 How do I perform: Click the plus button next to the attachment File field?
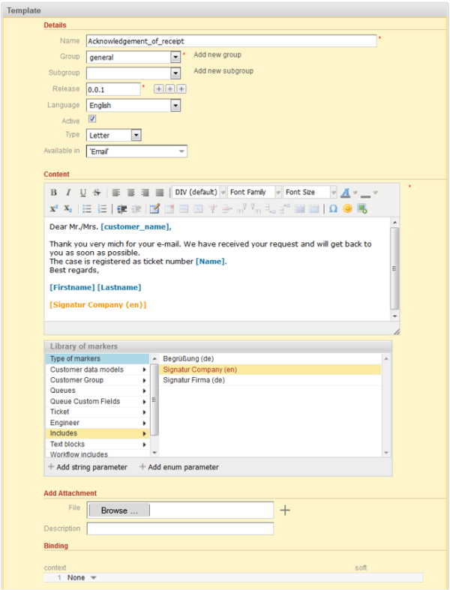[285, 511]
